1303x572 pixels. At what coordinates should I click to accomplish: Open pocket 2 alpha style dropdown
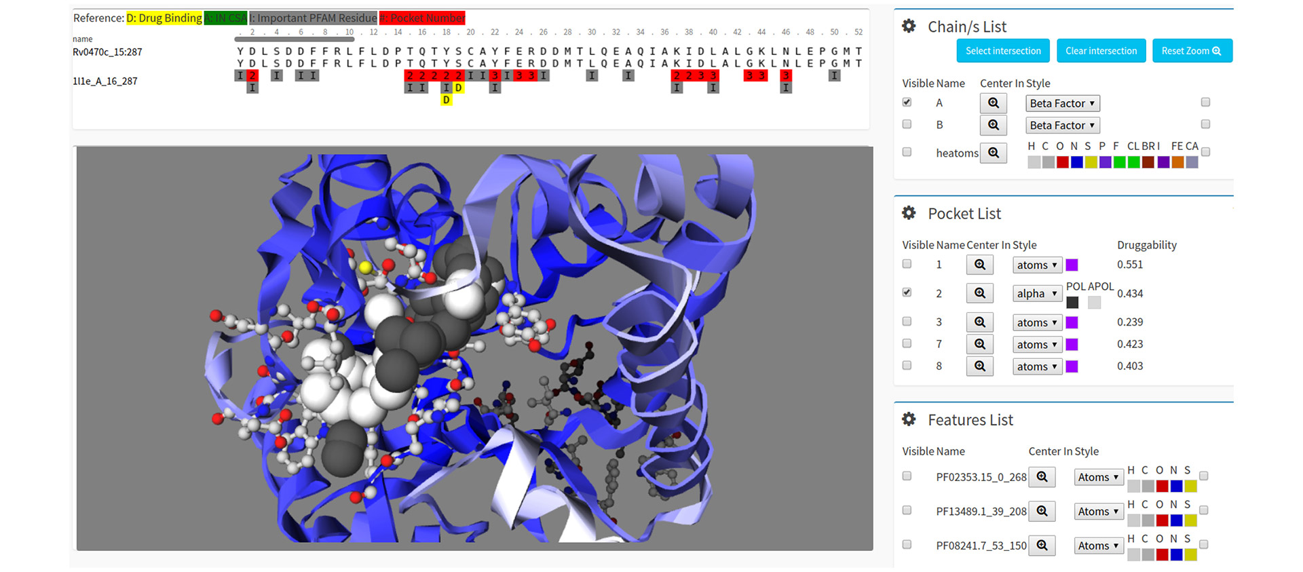pyautogui.click(x=1036, y=294)
